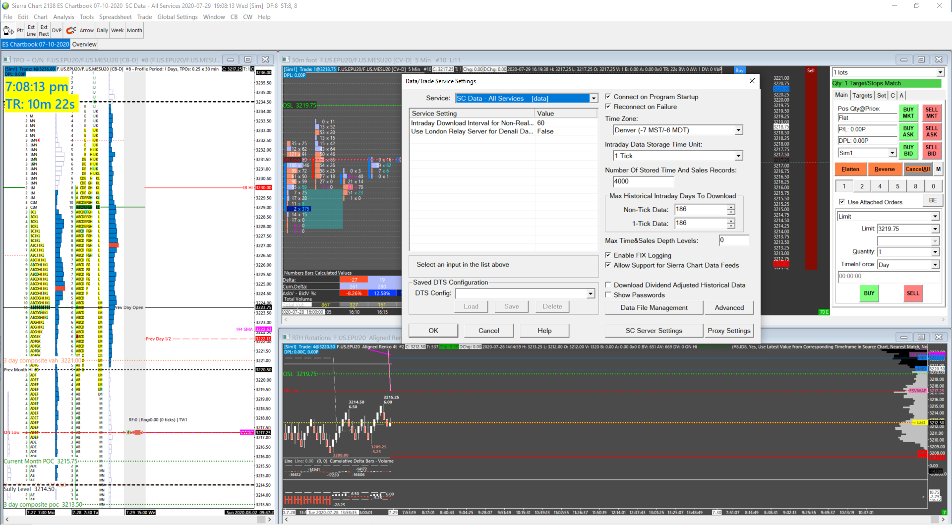
Task: Click the SC Server Settings button
Action: pos(654,331)
